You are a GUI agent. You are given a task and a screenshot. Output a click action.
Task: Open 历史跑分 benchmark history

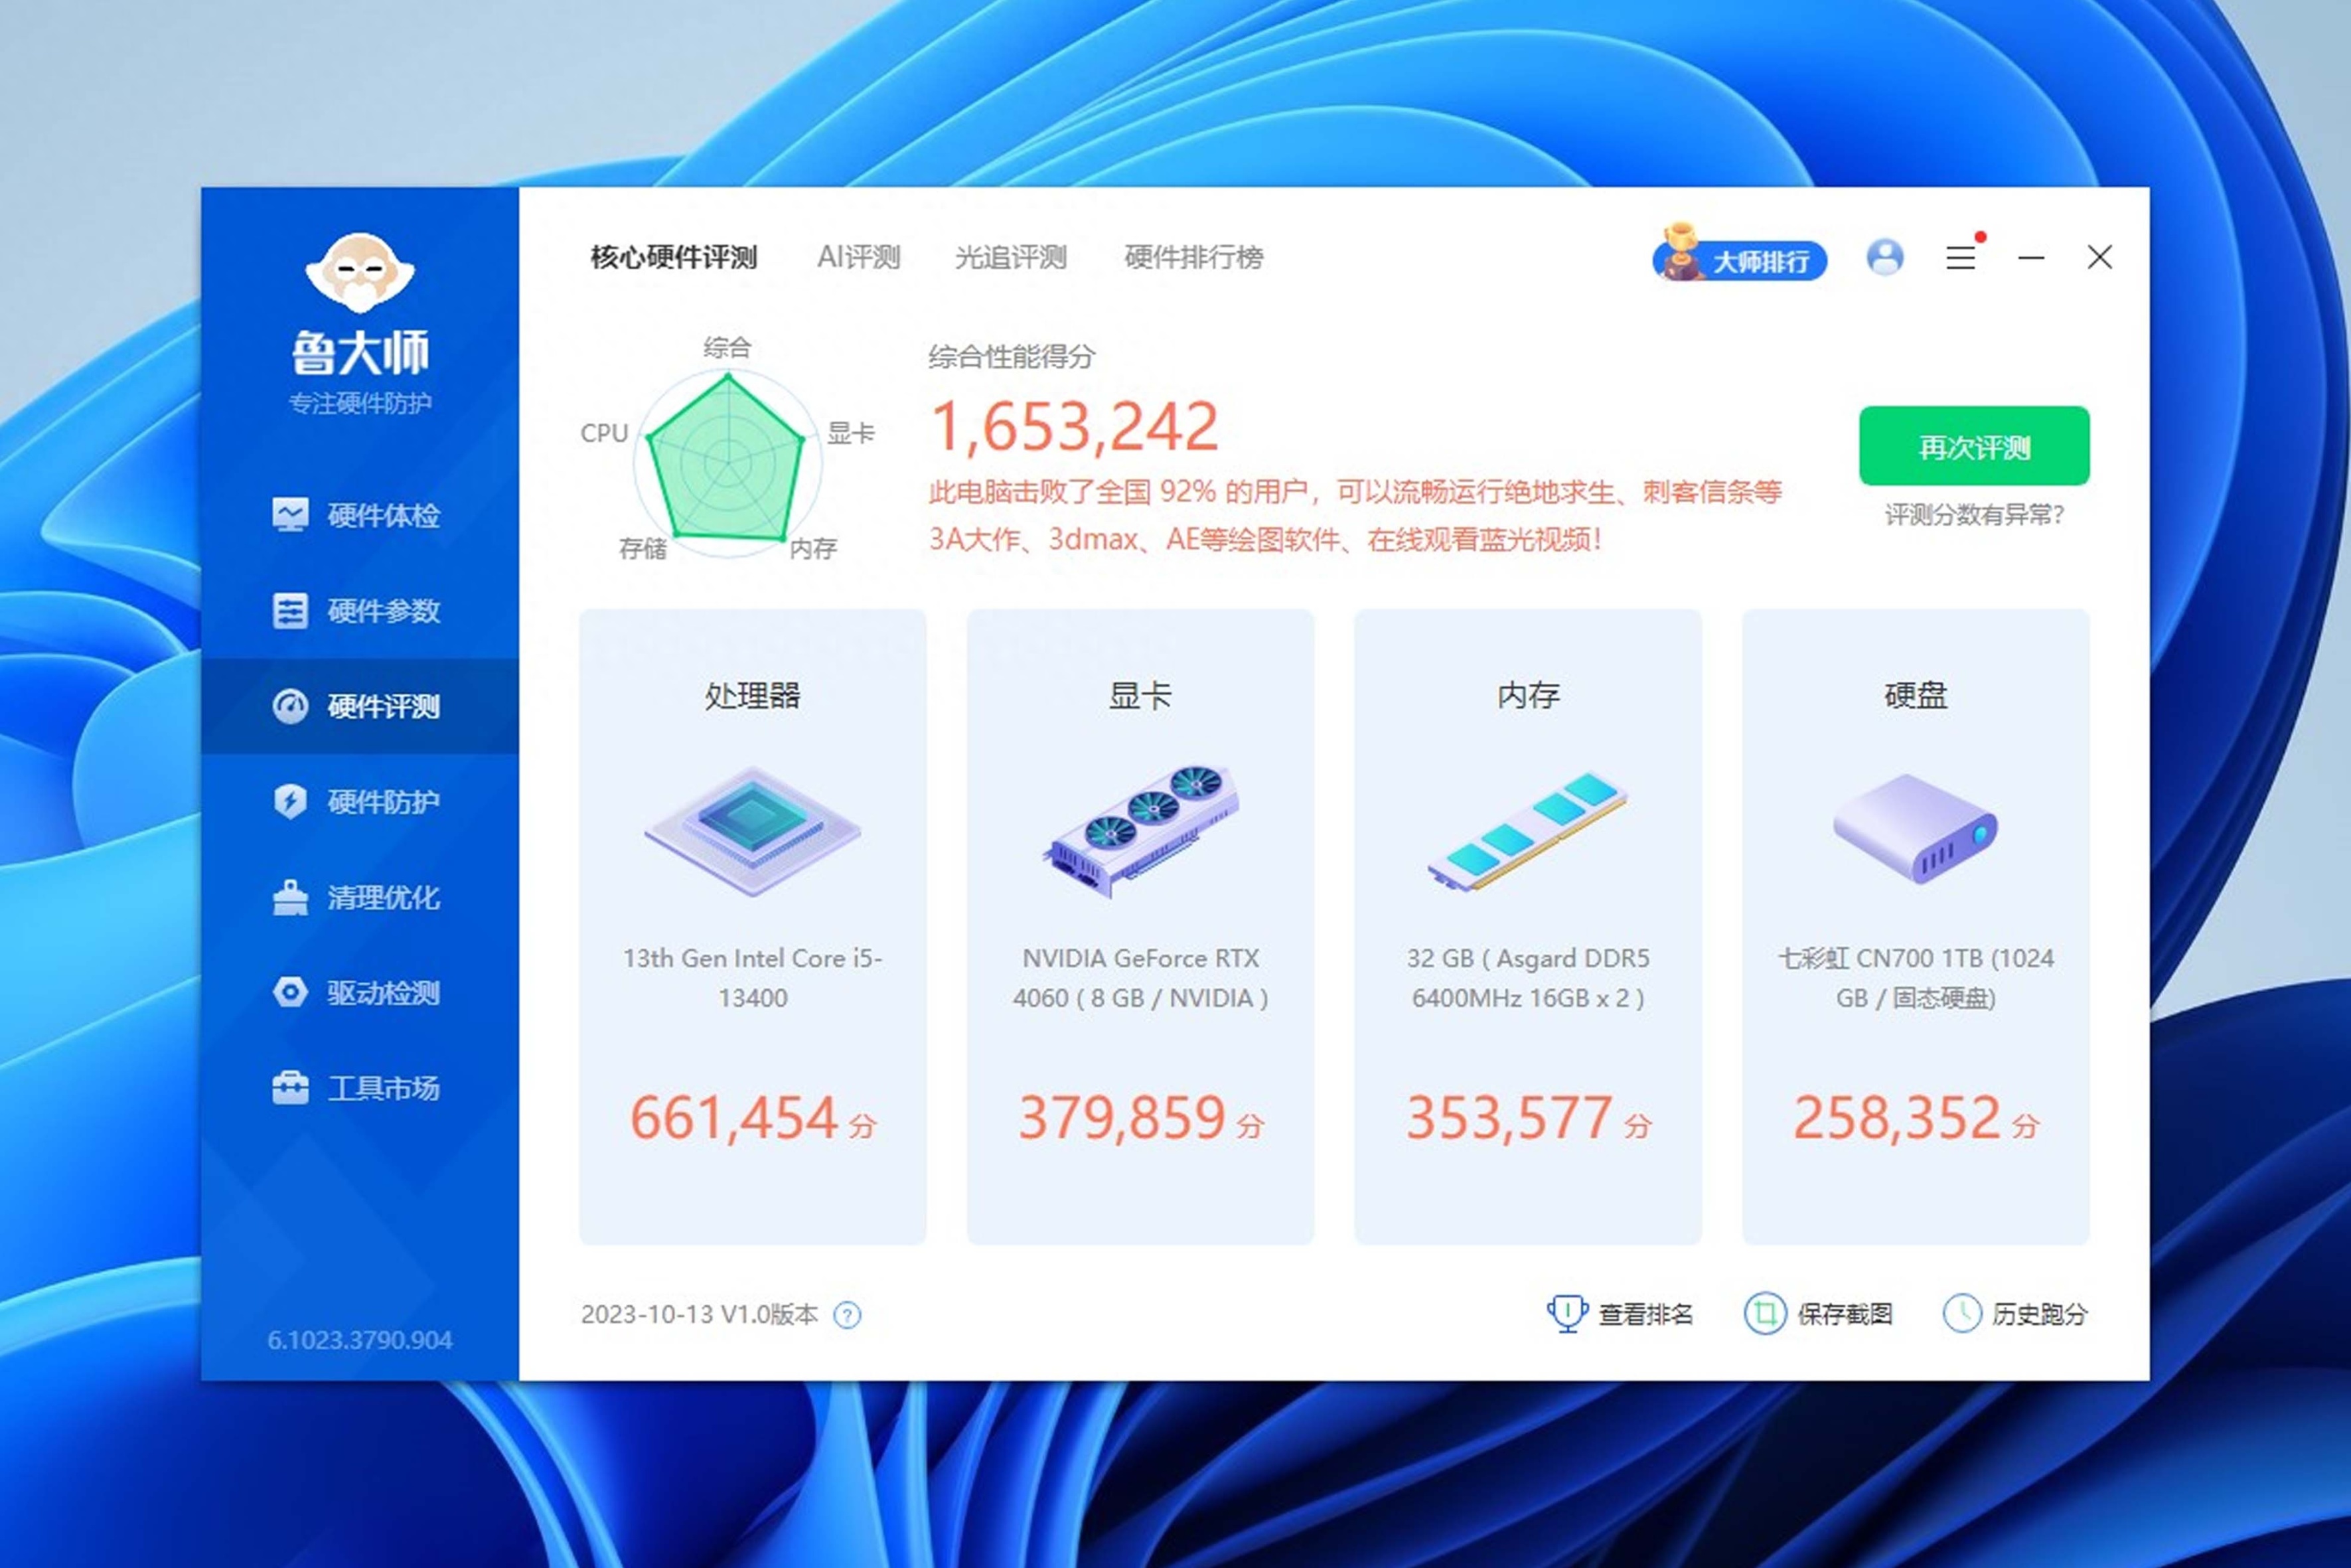(2015, 1314)
